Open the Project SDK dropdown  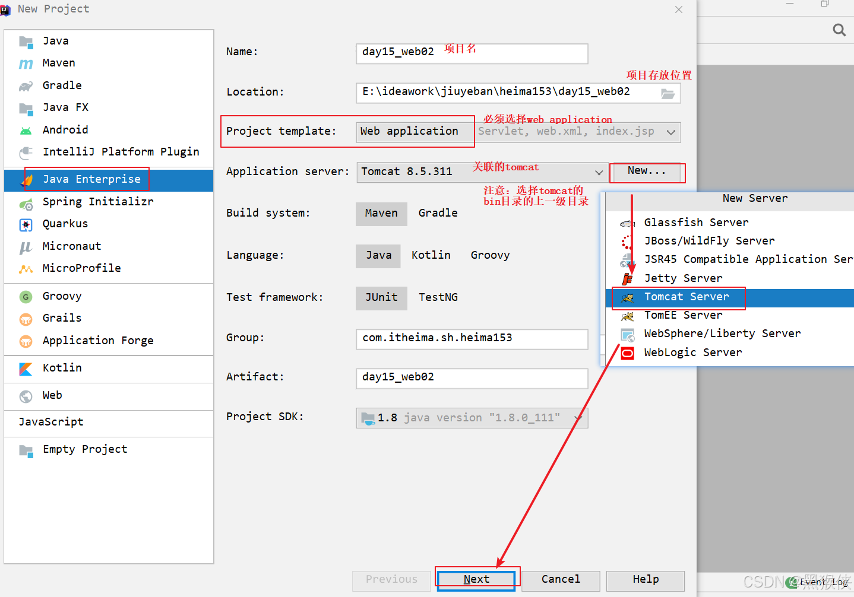click(577, 418)
